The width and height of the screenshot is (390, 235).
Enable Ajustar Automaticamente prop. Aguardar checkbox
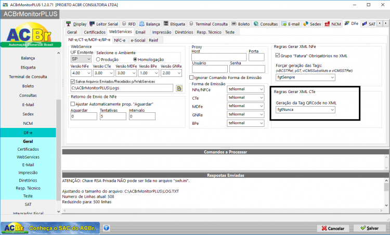(x=73, y=104)
